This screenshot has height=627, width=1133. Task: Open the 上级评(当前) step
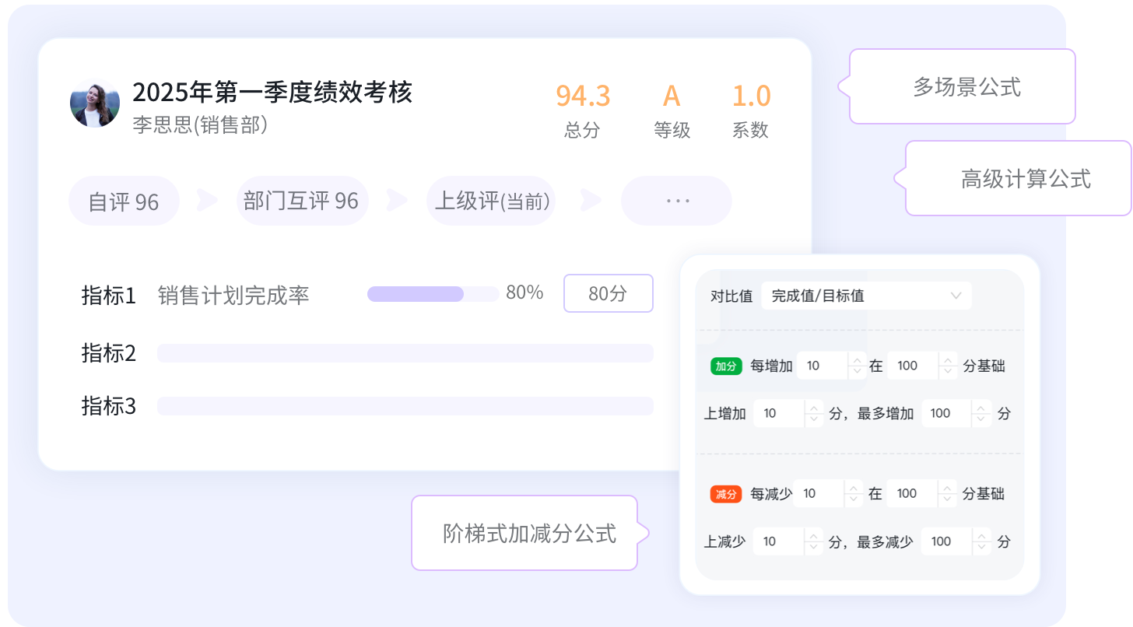[x=491, y=201]
